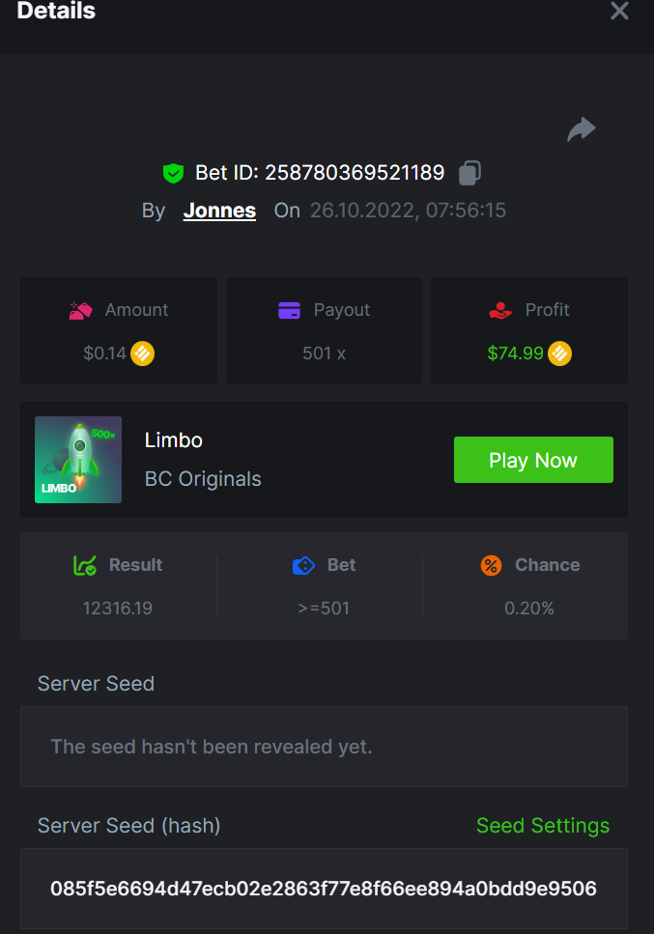This screenshot has width=654, height=934.
Task: Click the Bet ticket icon
Action: pyautogui.click(x=303, y=565)
